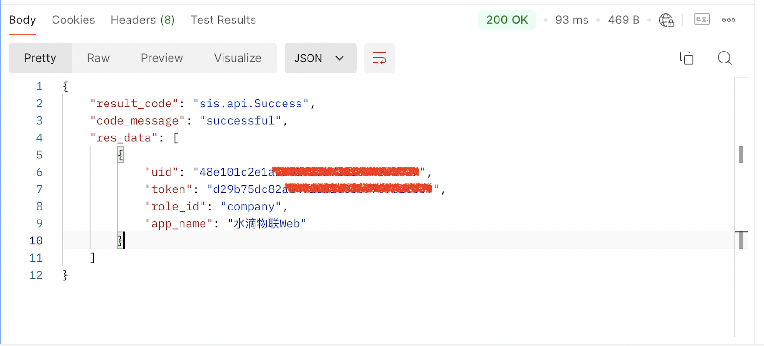Copy response body with copy icon

tap(686, 58)
